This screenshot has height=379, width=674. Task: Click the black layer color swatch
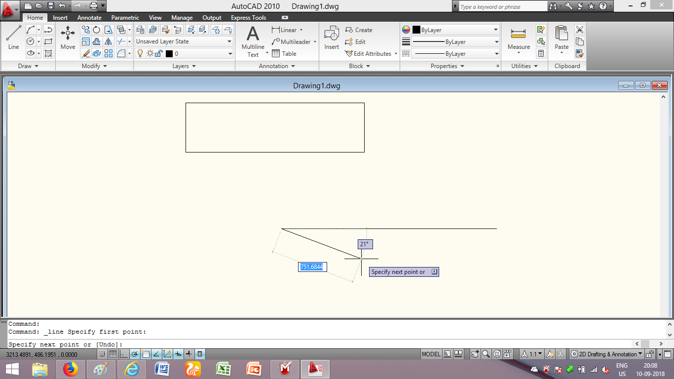[x=170, y=53]
